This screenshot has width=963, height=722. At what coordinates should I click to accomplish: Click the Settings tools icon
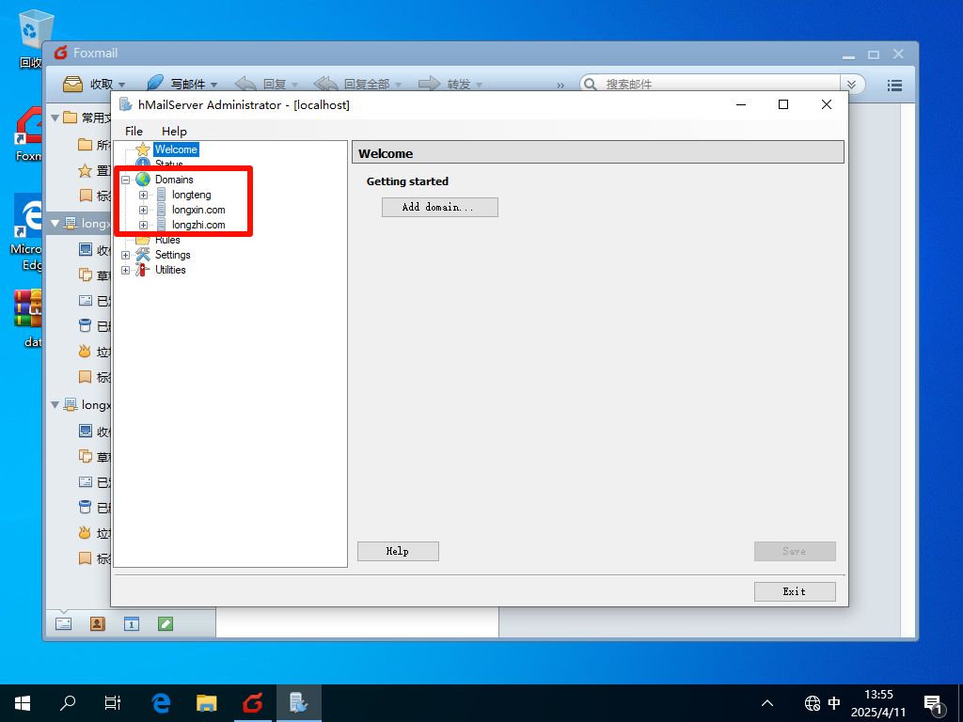143,254
